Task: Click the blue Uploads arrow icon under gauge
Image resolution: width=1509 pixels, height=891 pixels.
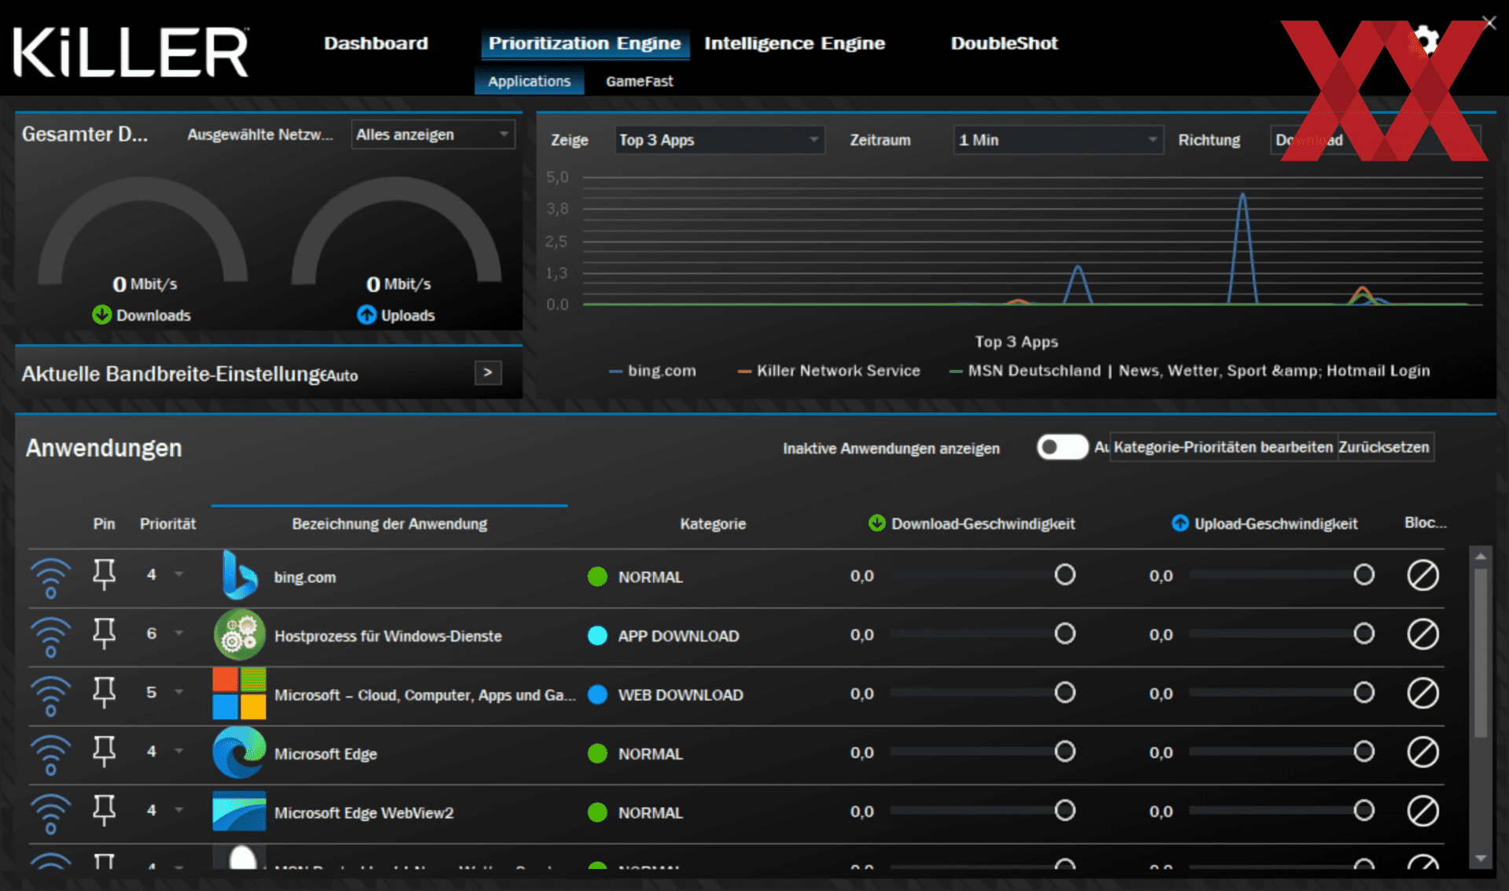Action: [366, 315]
